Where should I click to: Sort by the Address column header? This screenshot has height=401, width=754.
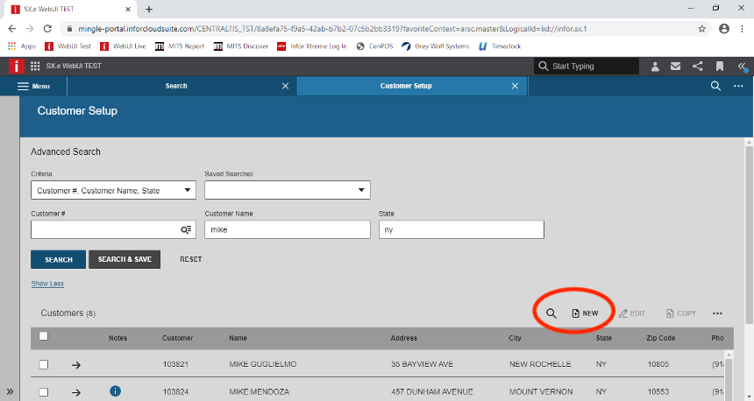[x=404, y=338]
